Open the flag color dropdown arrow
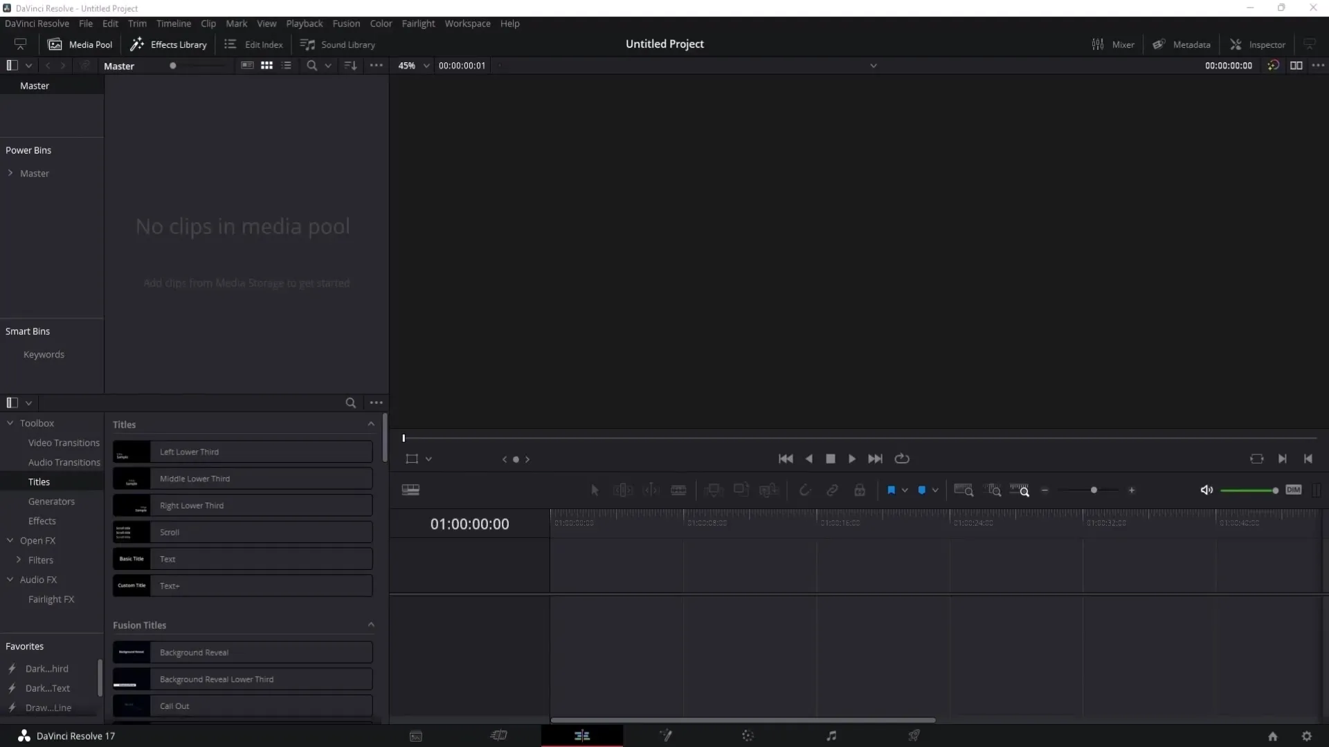The width and height of the screenshot is (1329, 747). click(x=905, y=490)
